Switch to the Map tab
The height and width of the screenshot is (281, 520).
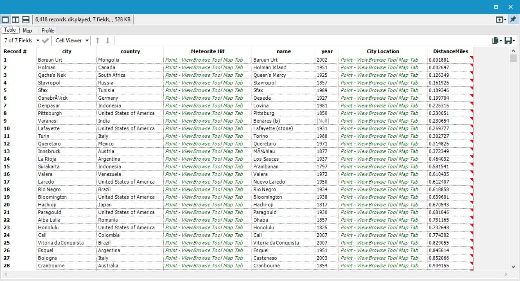tap(27, 30)
